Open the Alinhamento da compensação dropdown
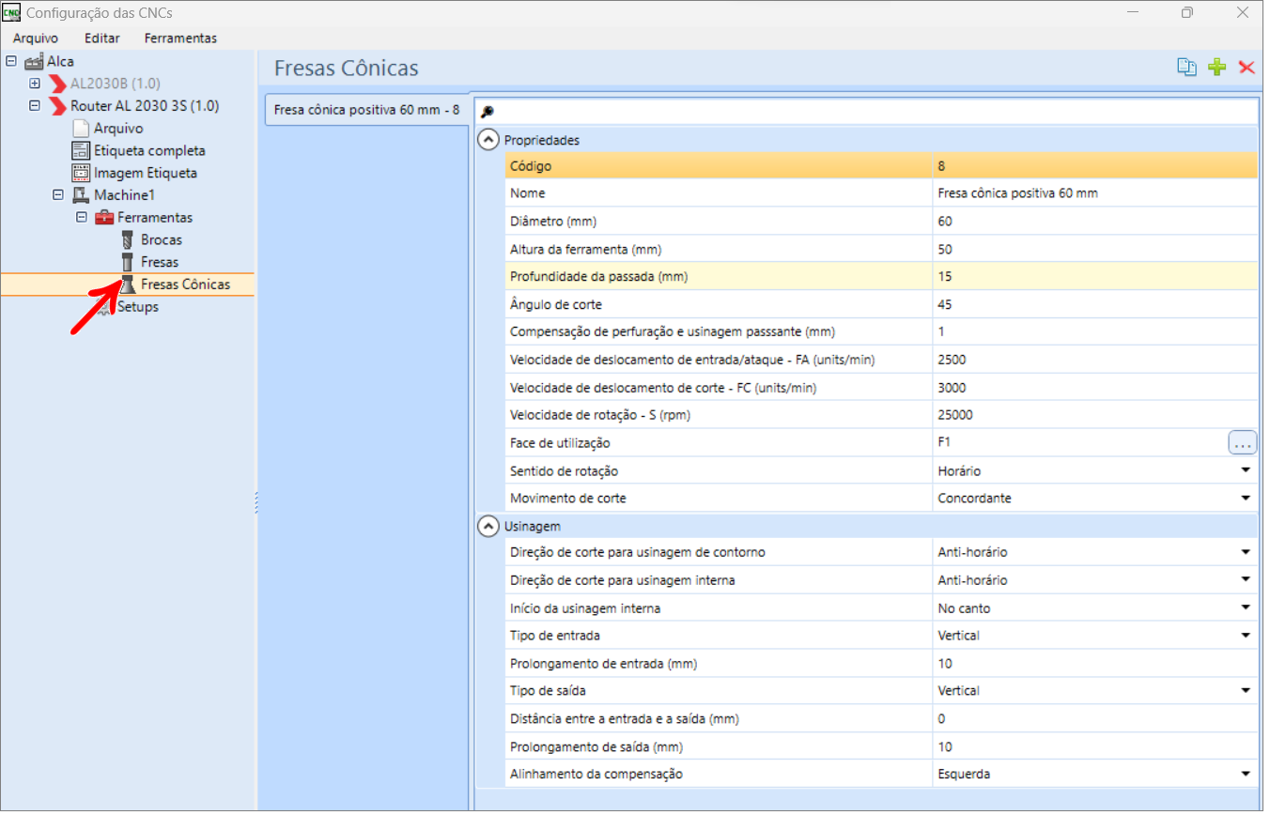 click(x=1246, y=775)
